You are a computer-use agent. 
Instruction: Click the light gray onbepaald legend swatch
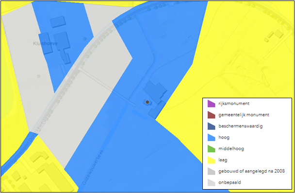point(211,182)
